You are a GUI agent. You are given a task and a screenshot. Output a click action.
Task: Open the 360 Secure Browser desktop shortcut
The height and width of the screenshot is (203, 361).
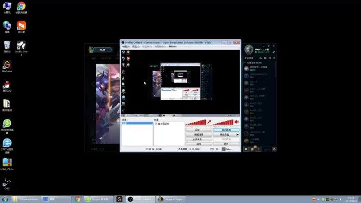[7, 127]
